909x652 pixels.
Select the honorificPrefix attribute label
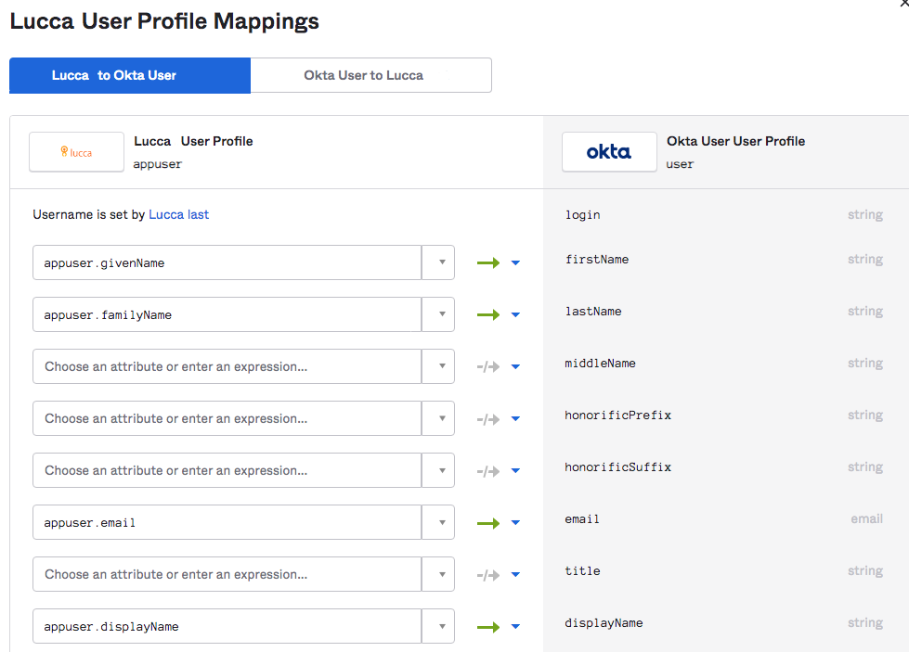pyautogui.click(x=618, y=415)
